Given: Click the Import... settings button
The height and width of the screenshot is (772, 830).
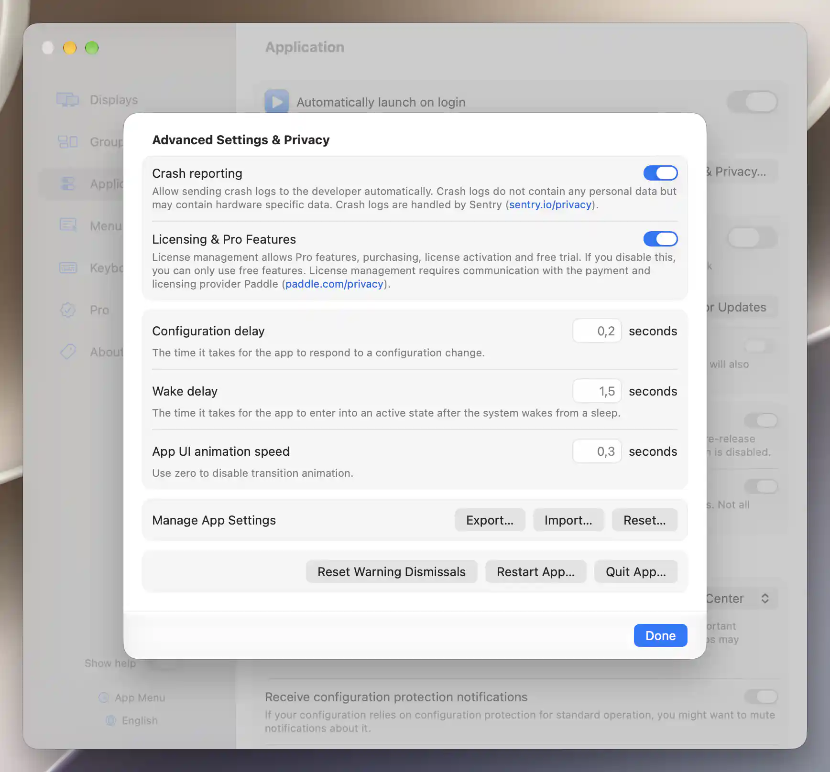Looking at the screenshot, I should (568, 520).
